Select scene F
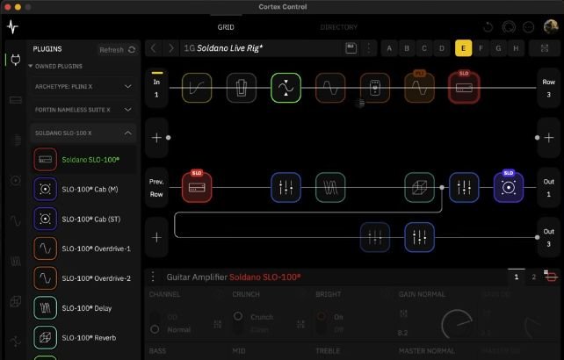The image size is (564, 360). coord(481,48)
